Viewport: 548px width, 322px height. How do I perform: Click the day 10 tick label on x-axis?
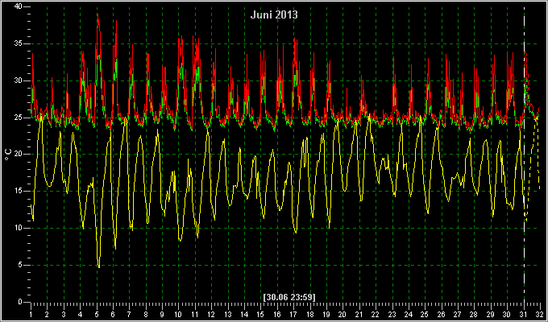[x=178, y=314]
